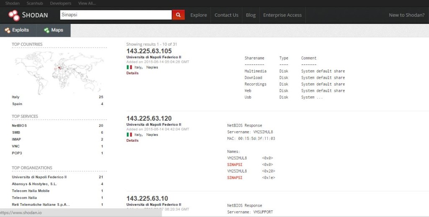
Task: Click New to Shodan? link
Action: pos(406,15)
